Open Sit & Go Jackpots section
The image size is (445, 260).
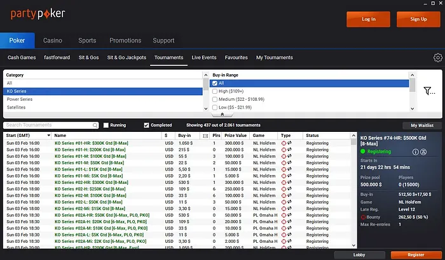(x=127, y=58)
